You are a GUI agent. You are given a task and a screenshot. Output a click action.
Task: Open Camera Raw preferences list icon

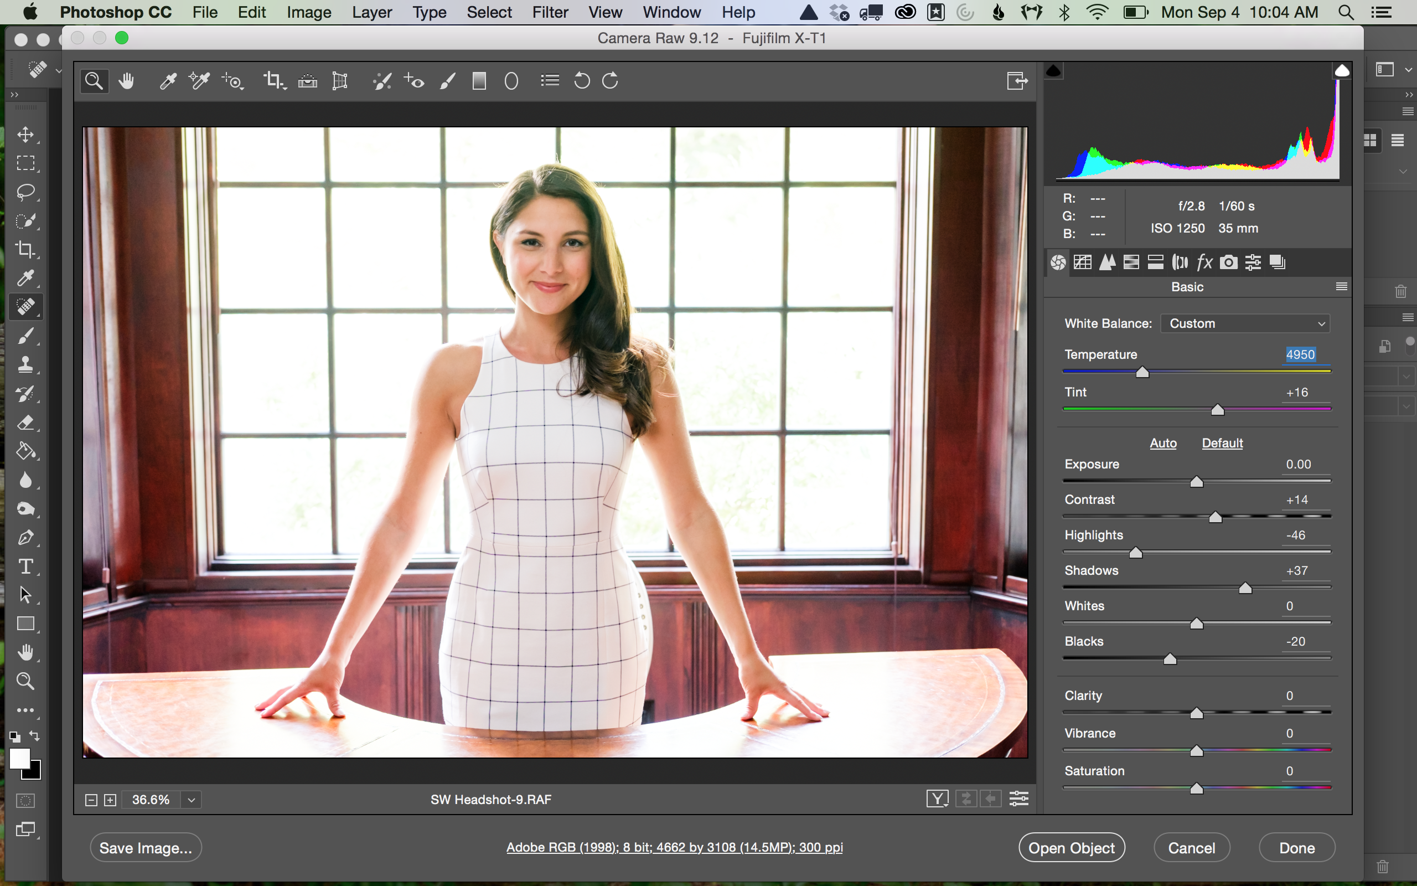550,80
